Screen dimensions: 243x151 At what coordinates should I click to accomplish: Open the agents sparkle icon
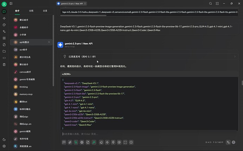click(4, 18)
